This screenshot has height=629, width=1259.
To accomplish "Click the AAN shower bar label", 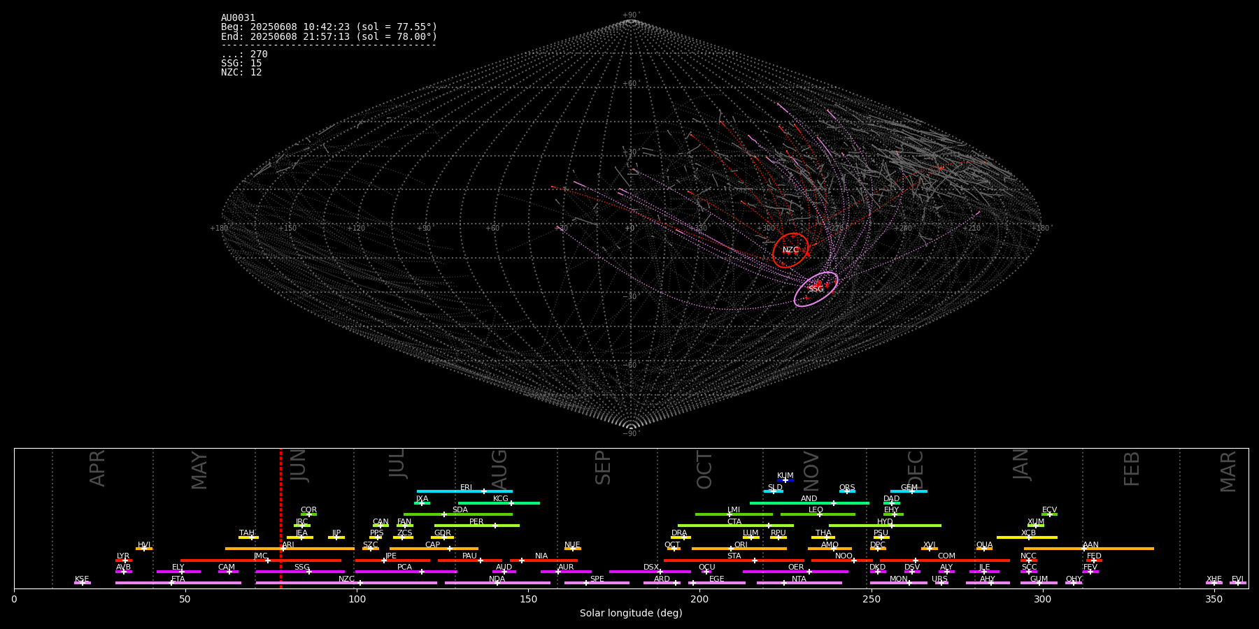I will pyautogui.click(x=1090, y=545).
